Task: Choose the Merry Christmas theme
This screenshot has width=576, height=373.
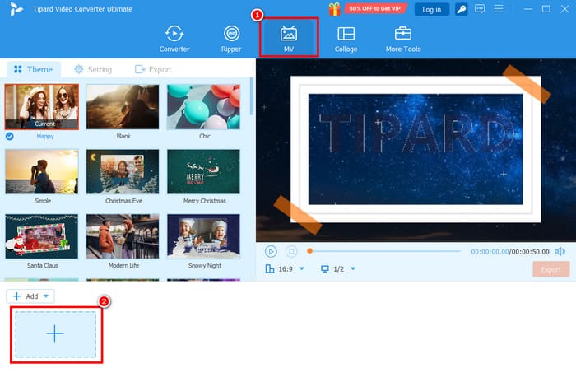Action: (203, 171)
